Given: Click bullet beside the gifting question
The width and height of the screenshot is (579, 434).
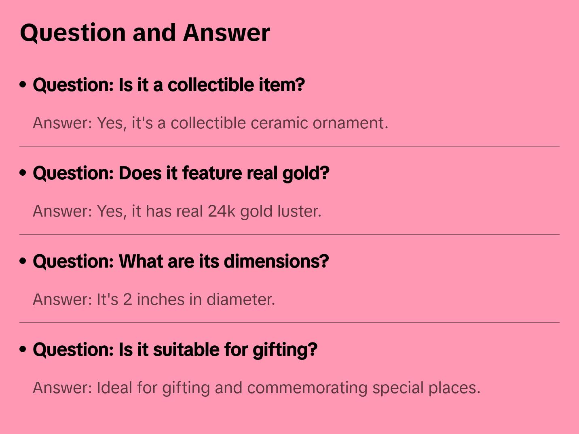Looking at the screenshot, I should click(23, 349).
